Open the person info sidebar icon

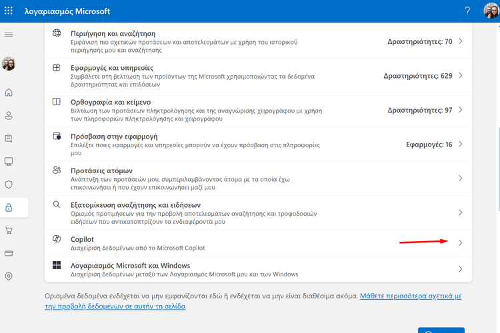click(x=9, y=116)
